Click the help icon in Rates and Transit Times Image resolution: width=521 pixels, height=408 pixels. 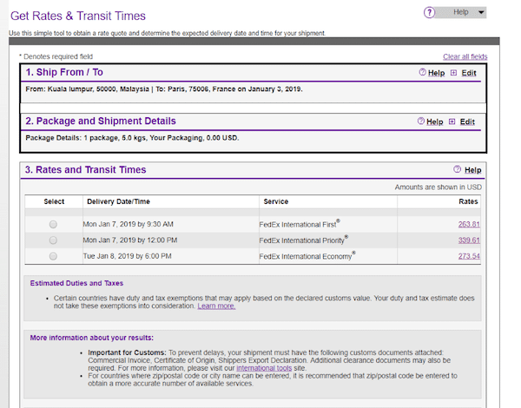(458, 169)
